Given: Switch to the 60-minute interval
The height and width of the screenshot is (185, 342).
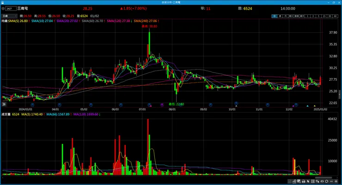Looking at the screenshot, I should click(x=335, y=16).
